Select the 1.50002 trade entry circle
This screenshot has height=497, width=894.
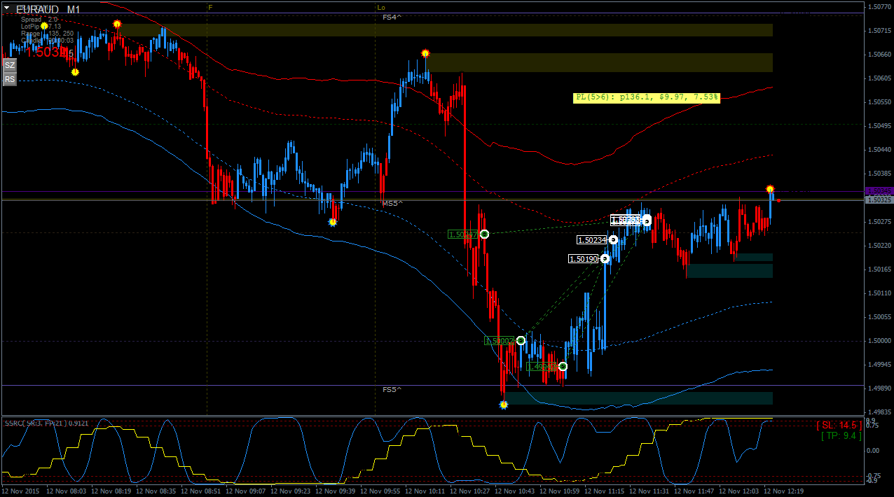pos(521,340)
